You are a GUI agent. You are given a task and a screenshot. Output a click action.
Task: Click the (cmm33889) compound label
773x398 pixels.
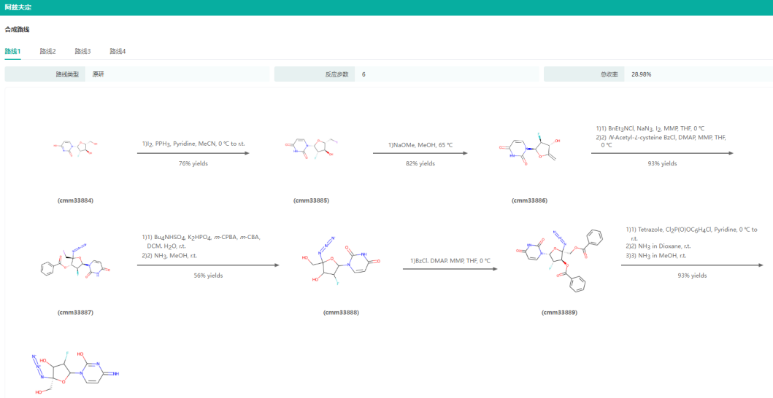559,312
